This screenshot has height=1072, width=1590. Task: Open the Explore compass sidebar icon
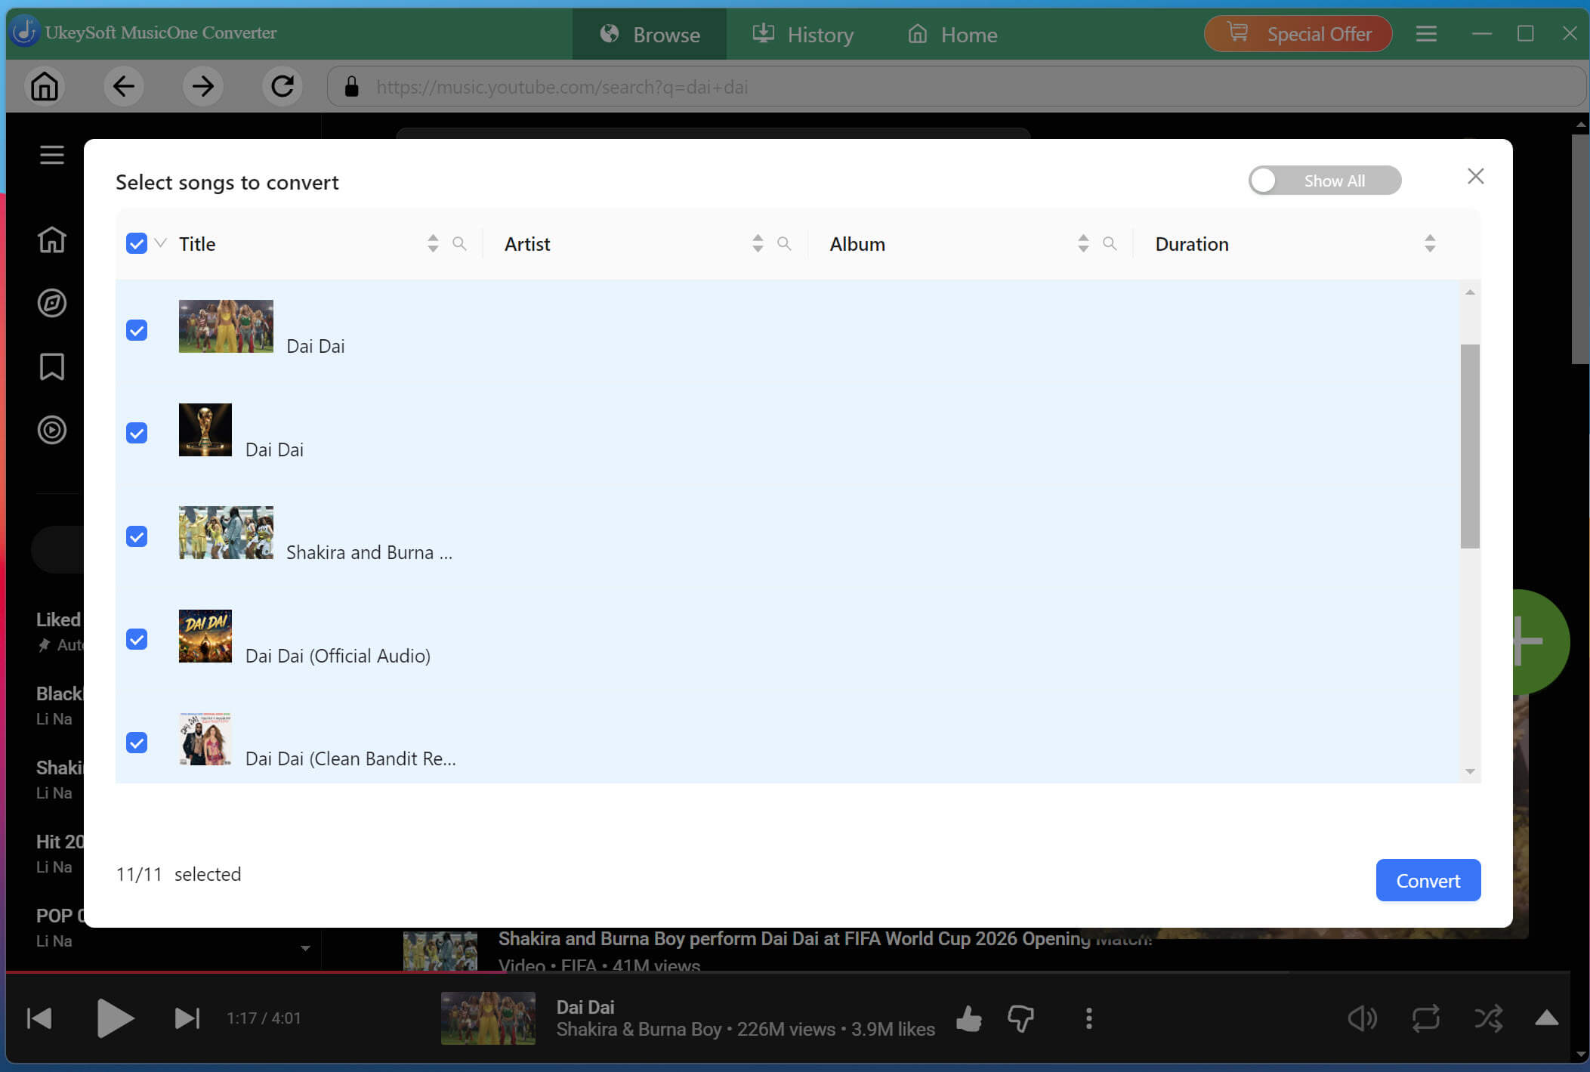[x=51, y=303]
